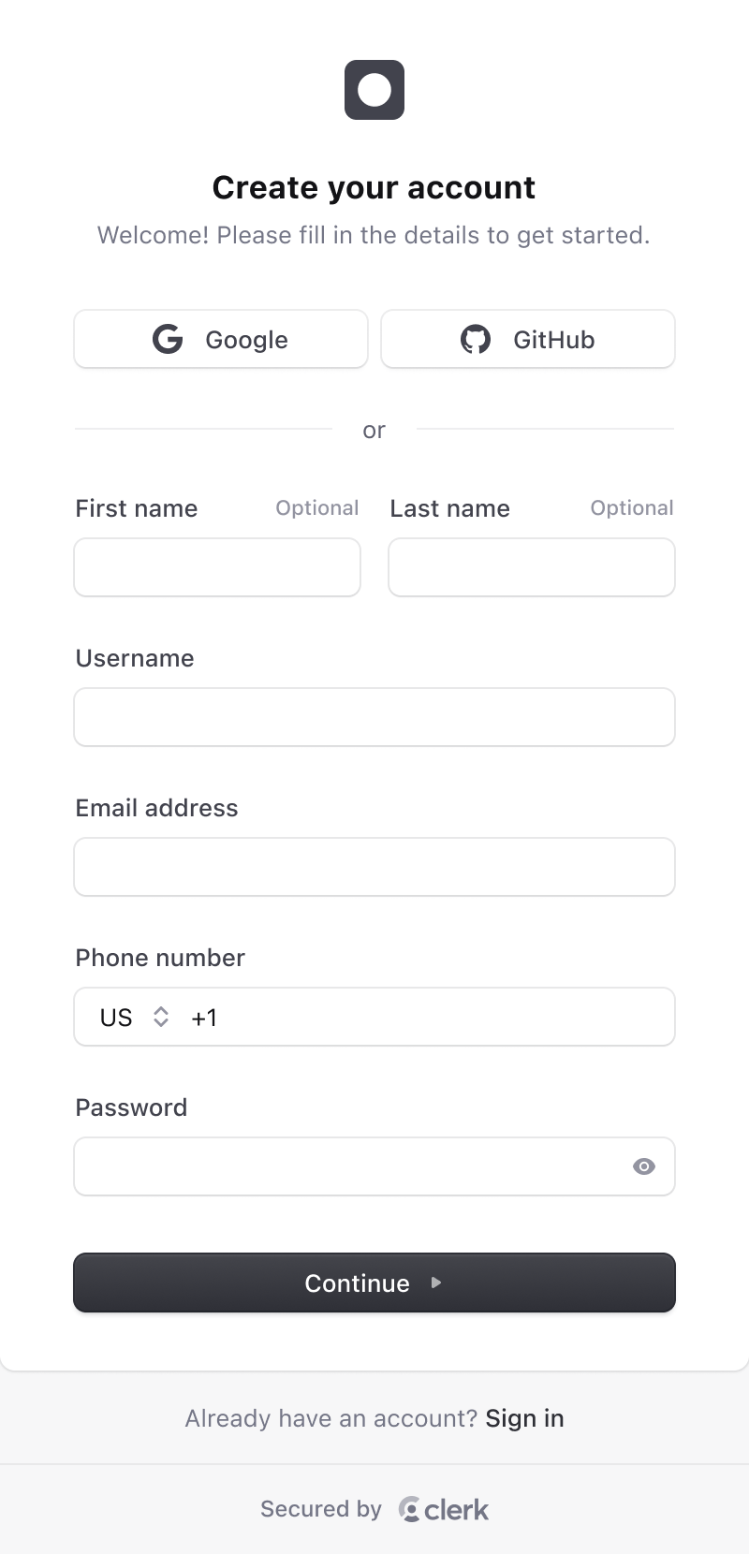This screenshot has width=749, height=1554.
Task: Click the Clerk logo in the footer
Action: click(443, 1508)
